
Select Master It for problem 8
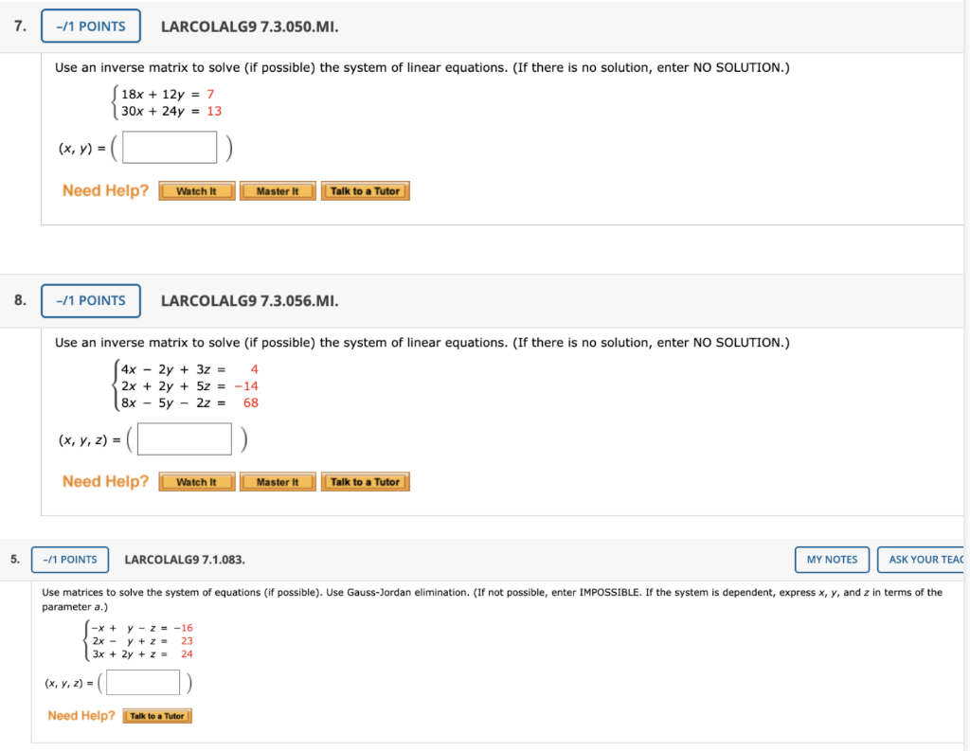[x=278, y=481]
